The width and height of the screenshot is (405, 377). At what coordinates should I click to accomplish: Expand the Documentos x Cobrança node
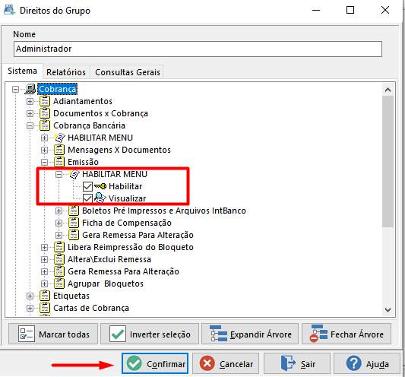(30, 113)
